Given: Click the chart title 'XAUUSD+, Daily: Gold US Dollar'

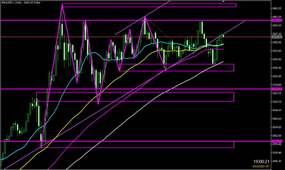Looking at the screenshot, I should click(x=21, y=3).
